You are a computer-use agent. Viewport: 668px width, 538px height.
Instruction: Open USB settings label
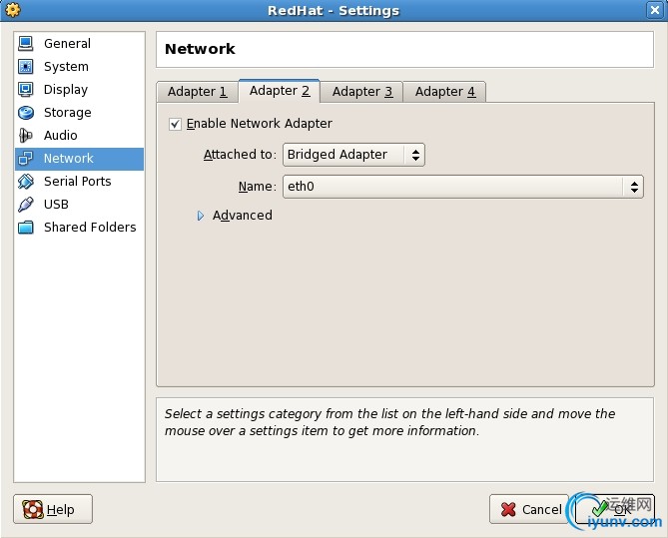56,205
